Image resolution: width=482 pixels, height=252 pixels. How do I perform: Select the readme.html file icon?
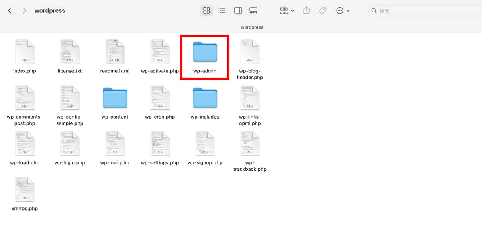click(115, 52)
